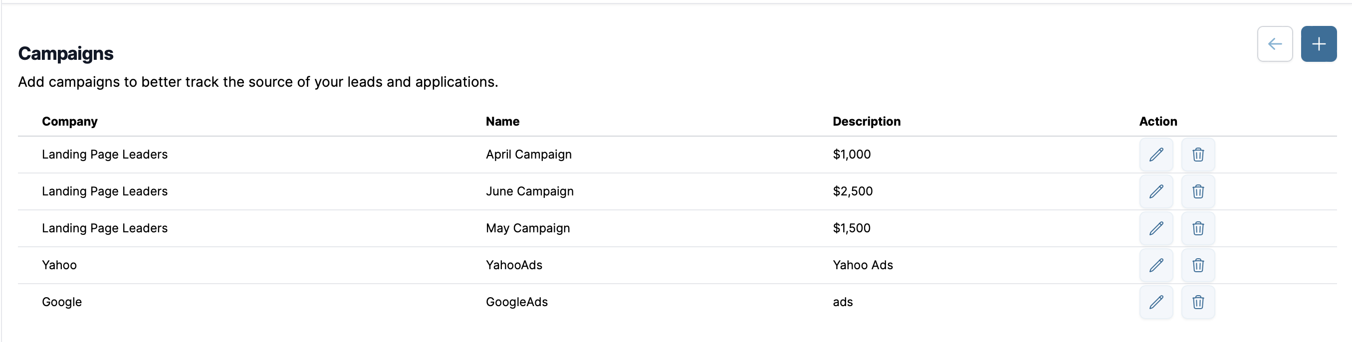Click the Name column header

(x=502, y=122)
